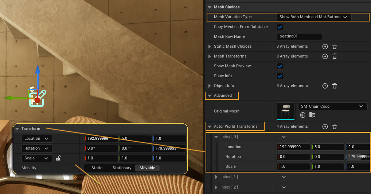Open the Mesh Variation Type dropdown
Image resolution: width=371 pixels, height=194 pixels.
coord(313,17)
